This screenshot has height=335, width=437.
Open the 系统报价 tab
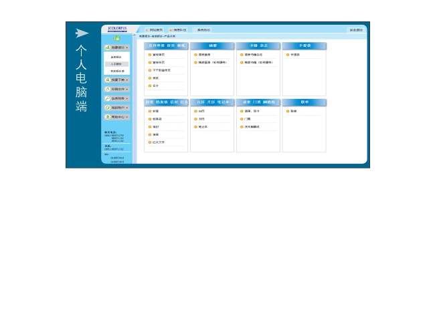[203, 30]
